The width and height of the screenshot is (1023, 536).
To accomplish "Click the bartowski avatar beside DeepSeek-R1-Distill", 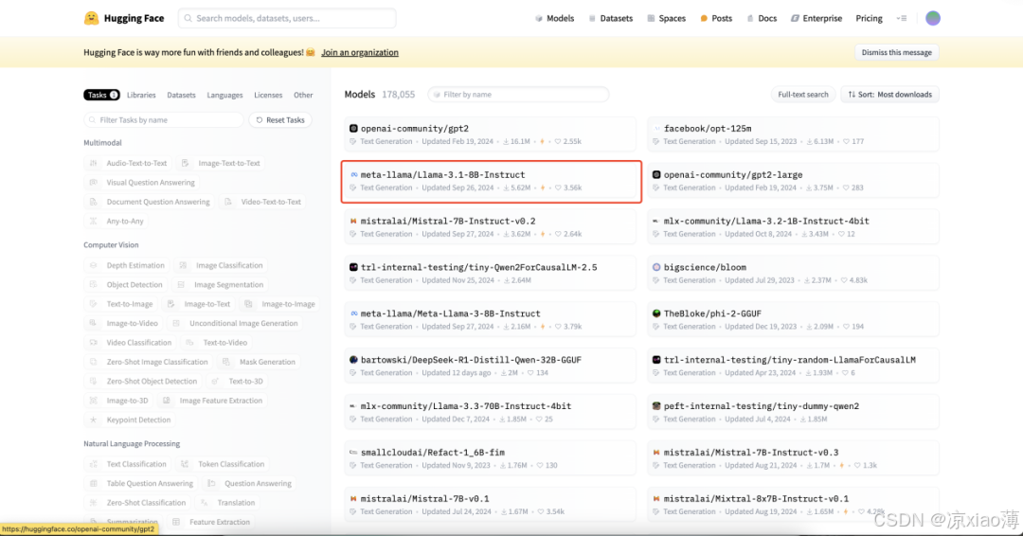I will [x=353, y=360].
